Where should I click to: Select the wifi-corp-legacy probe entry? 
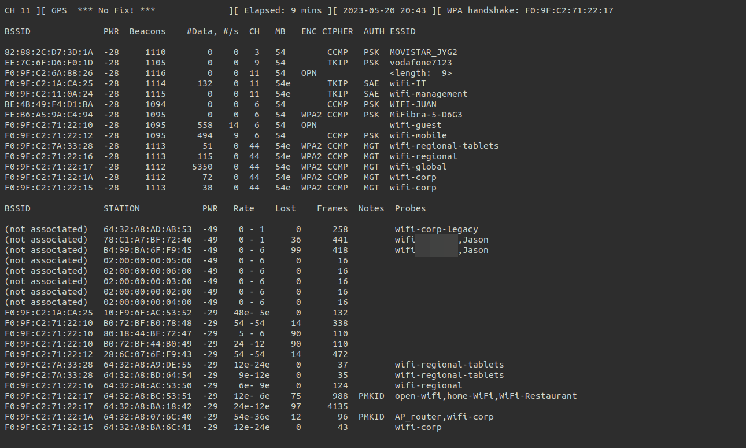[x=436, y=229]
